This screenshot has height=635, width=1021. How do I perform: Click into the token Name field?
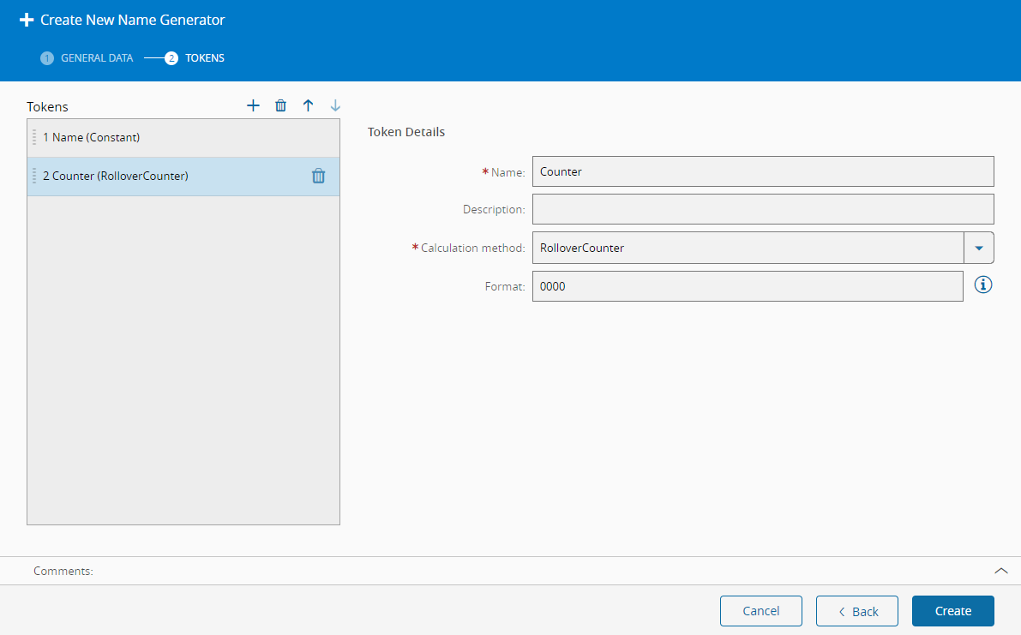click(762, 171)
